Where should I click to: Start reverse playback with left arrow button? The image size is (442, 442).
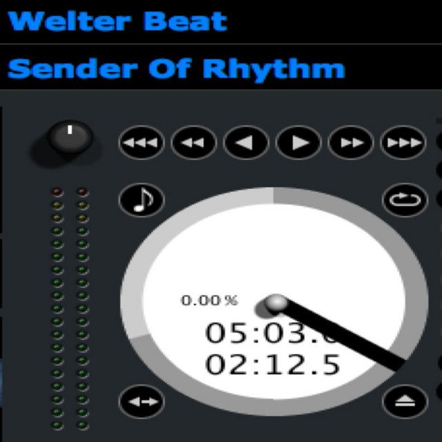click(x=246, y=143)
